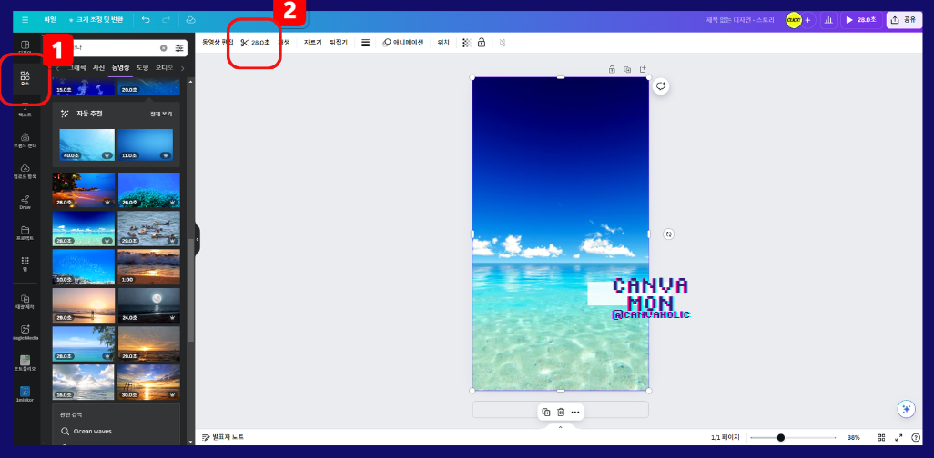Add a comment with the speech bubble button
This screenshot has height=458, width=934.
(661, 86)
